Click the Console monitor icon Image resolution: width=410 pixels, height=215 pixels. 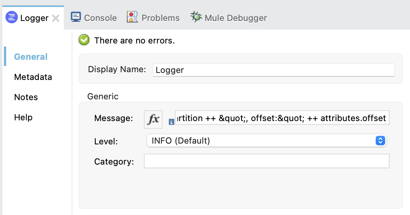(76, 17)
